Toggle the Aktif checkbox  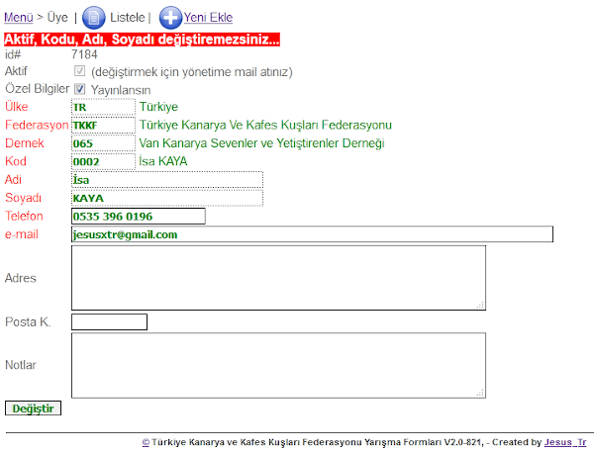[x=79, y=72]
